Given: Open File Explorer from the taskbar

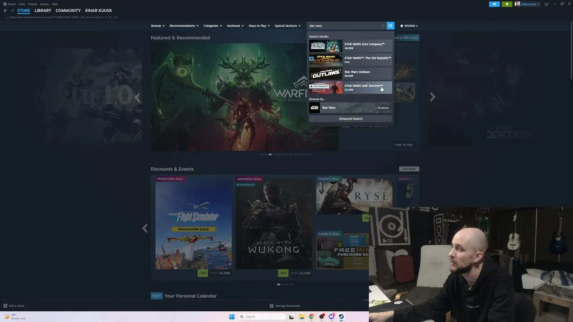Looking at the screenshot, I should click(302, 317).
